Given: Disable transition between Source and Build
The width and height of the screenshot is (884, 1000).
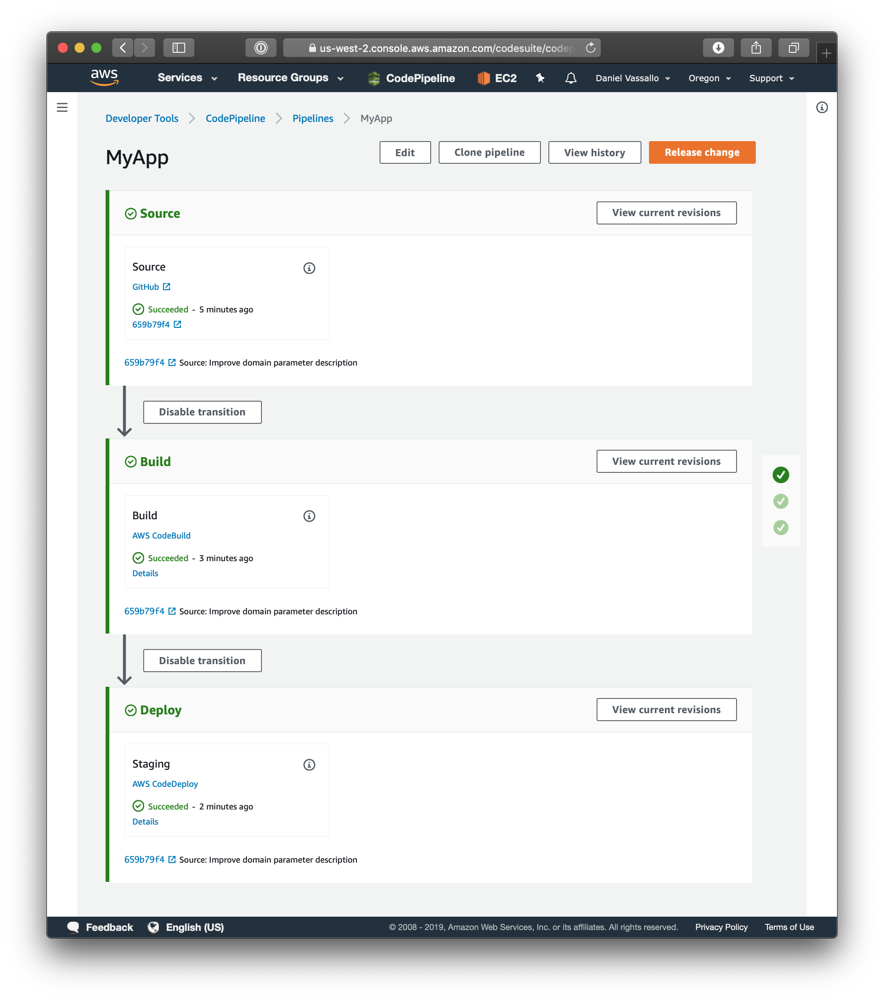Looking at the screenshot, I should (202, 412).
